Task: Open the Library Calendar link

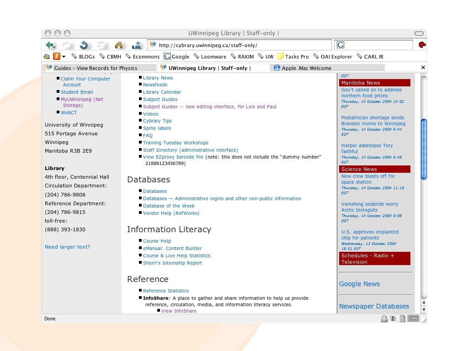Action: click(162, 92)
